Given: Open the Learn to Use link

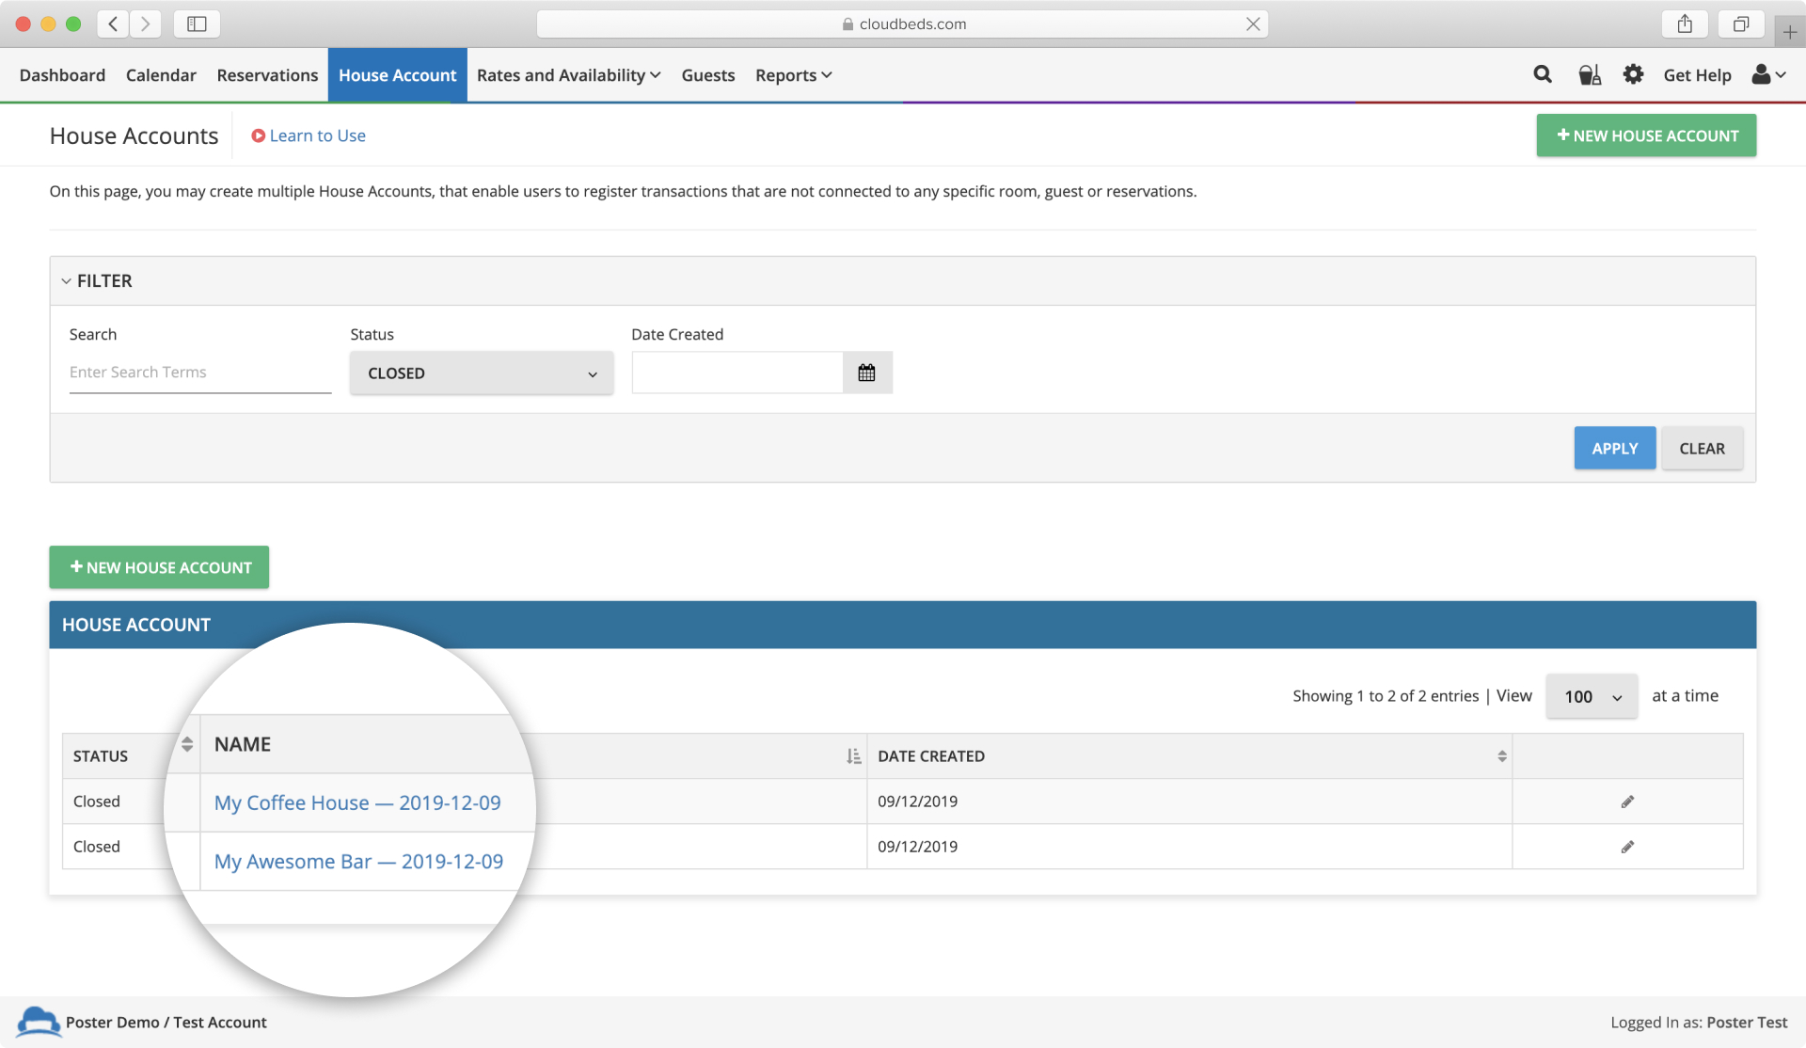Looking at the screenshot, I should point(317,135).
